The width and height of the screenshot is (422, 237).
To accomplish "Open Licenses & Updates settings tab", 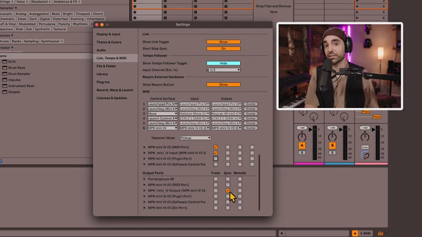I will coord(111,98).
